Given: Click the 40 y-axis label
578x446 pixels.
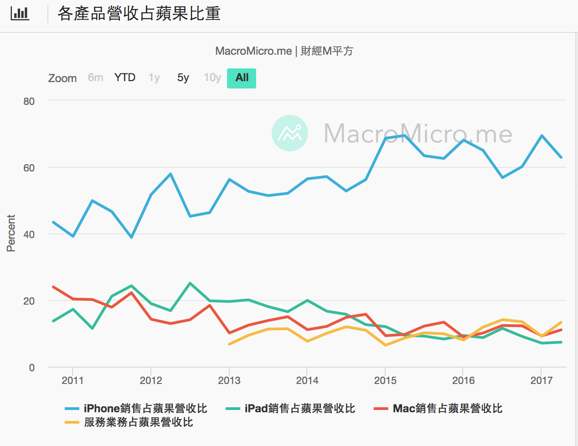Looking at the screenshot, I should click(29, 234).
